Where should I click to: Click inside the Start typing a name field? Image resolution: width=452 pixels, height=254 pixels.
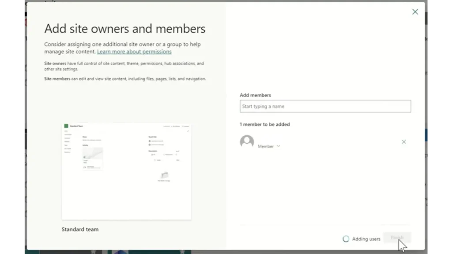click(x=325, y=106)
